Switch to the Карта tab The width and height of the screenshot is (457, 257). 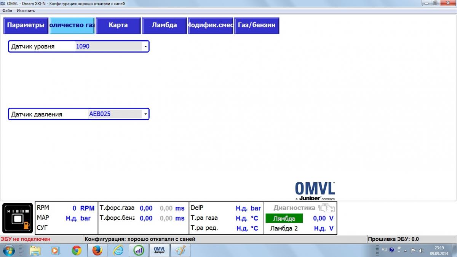118,26
